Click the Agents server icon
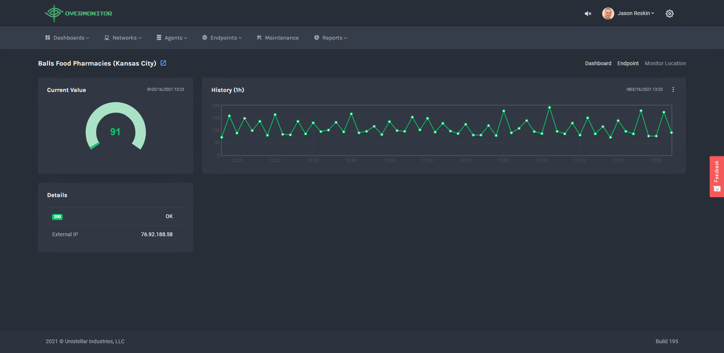Screen dimensions: 724x353 coord(159,38)
